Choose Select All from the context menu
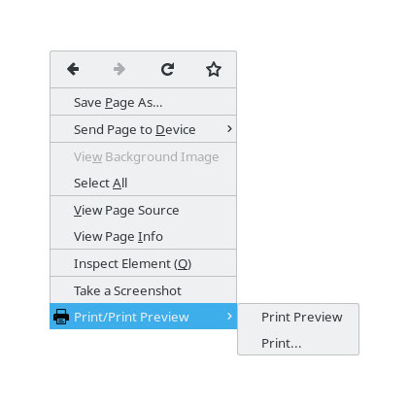 tap(143, 183)
